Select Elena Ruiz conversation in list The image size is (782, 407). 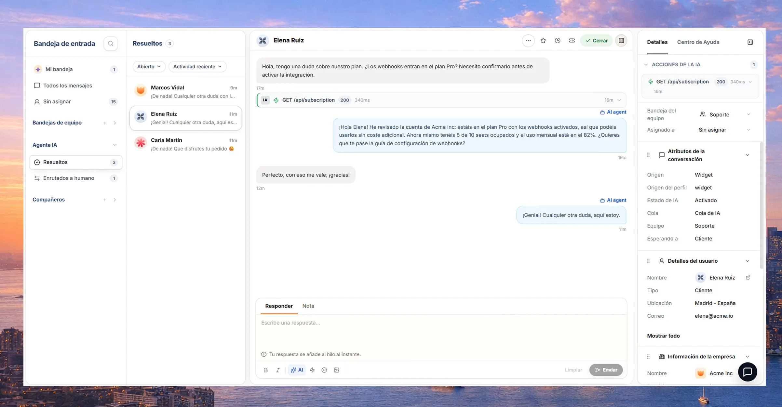(185, 118)
